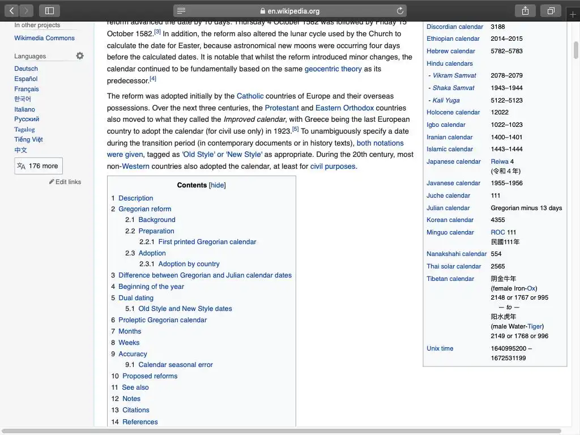
Task: Go to 10 Proposed reforms section
Action: (150, 376)
